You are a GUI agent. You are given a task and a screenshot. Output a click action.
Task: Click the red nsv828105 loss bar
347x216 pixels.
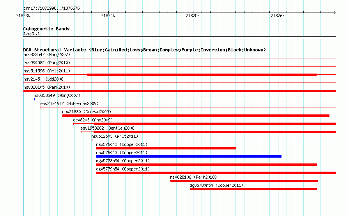tap(179, 91)
